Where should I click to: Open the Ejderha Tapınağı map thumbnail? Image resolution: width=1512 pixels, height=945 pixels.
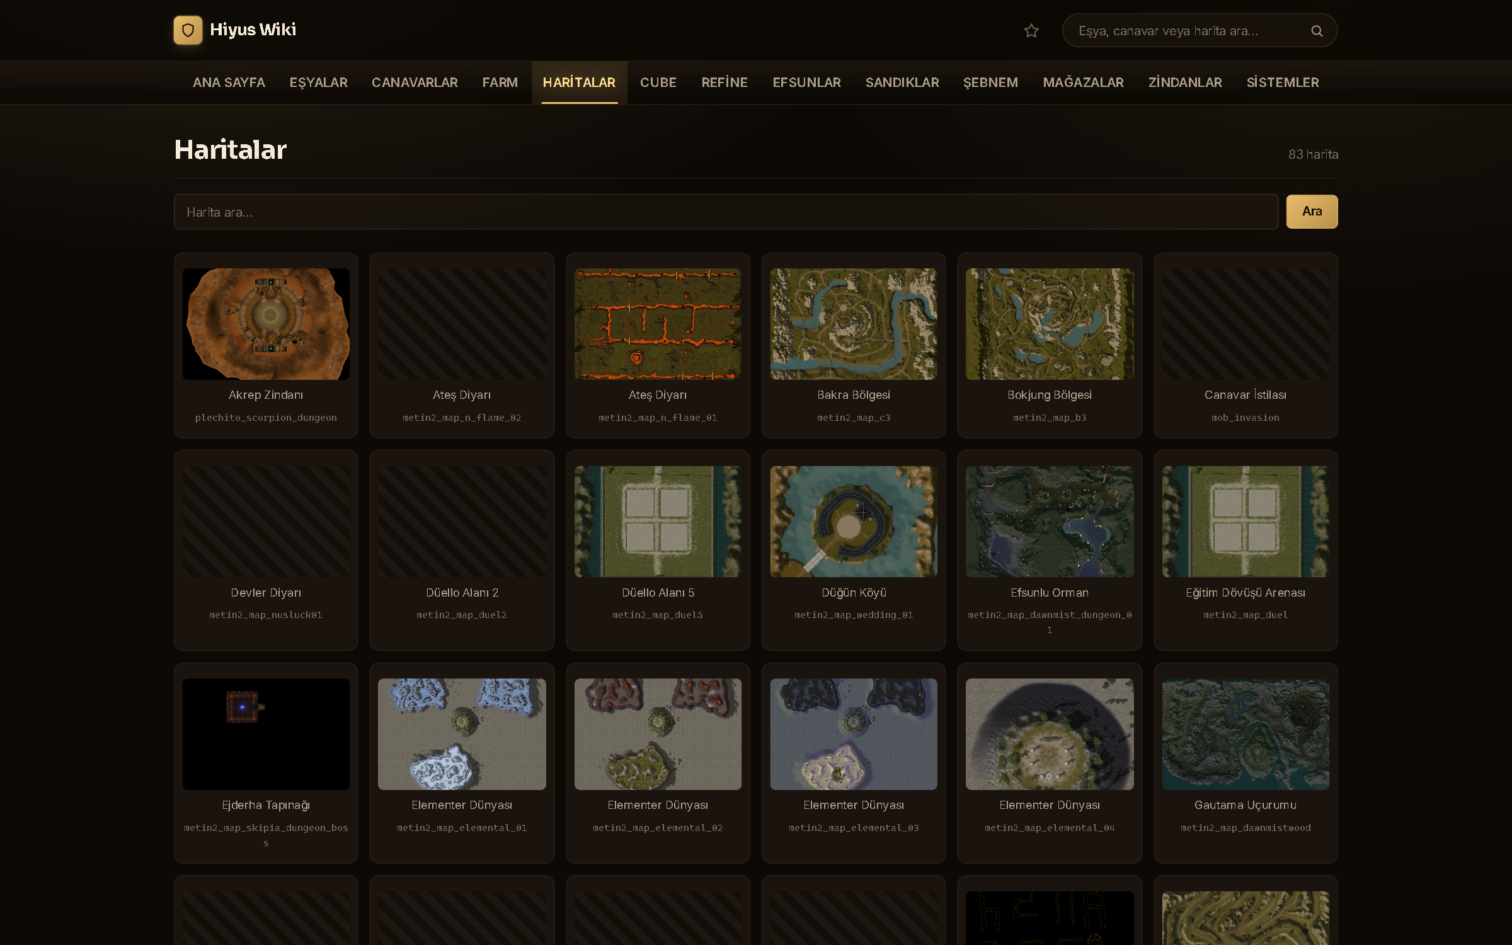(266, 734)
